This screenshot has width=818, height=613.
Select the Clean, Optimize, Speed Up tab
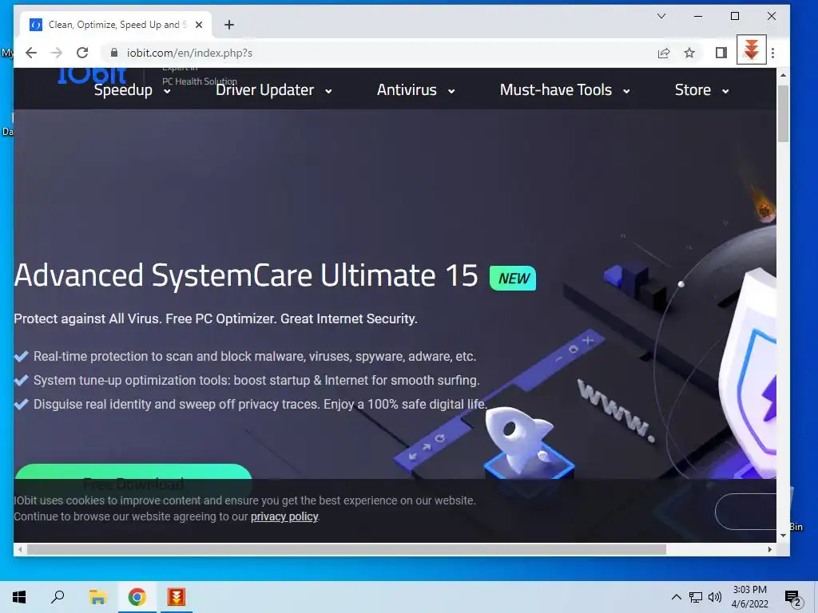click(117, 25)
